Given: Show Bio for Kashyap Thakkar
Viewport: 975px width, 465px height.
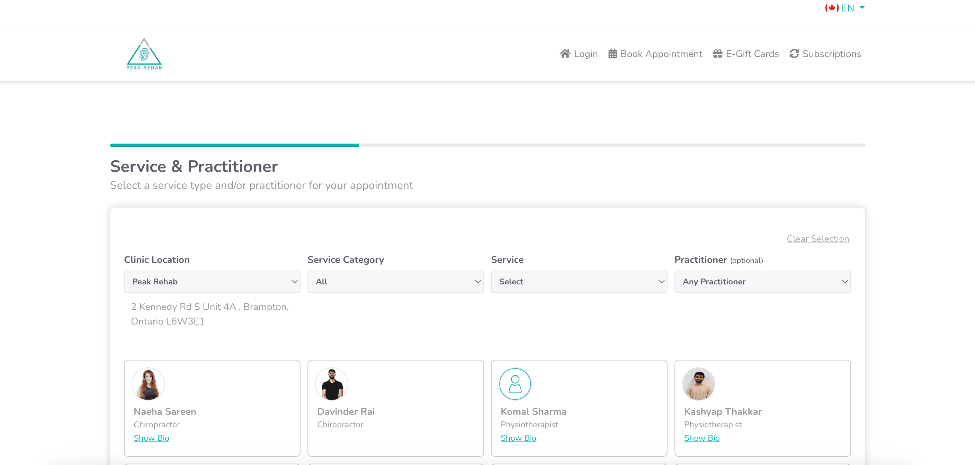Looking at the screenshot, I should pyautogui.click(x=702, y=438).
